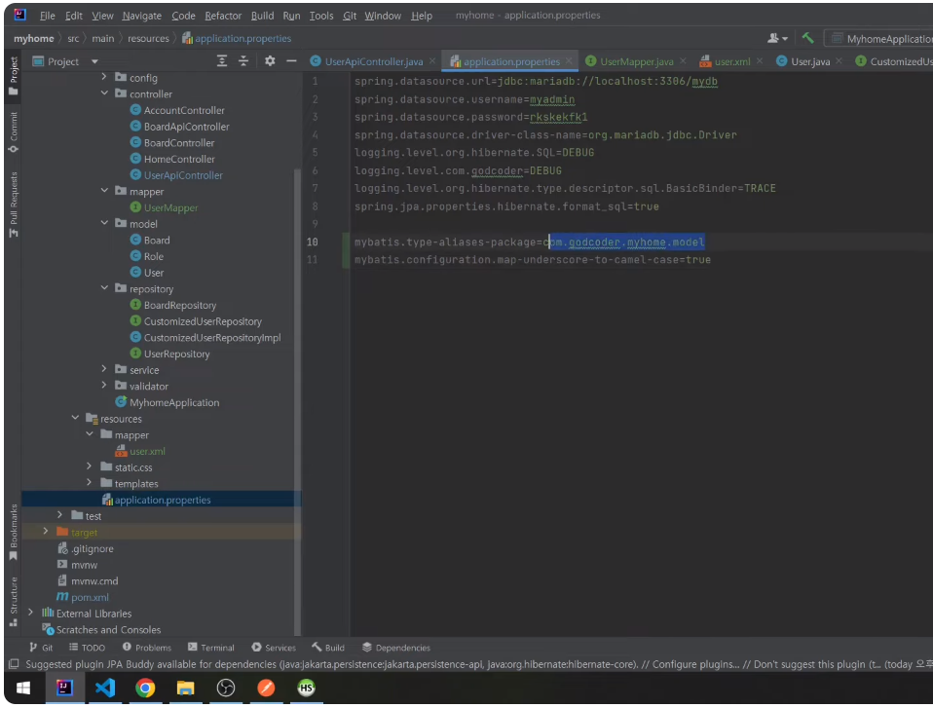Open the Pull Requests tool window

pyautogui.click(x=13, y=205)
